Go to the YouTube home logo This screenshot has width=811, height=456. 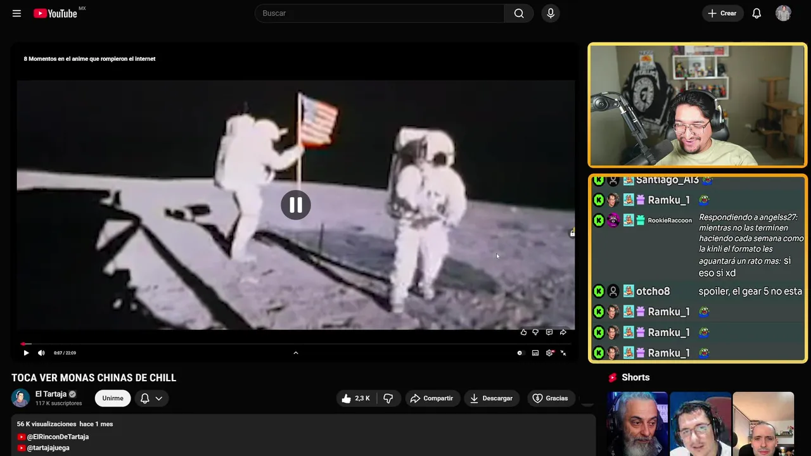click(x=56, y=13)
